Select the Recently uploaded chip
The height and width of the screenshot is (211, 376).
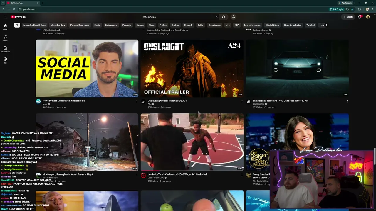pos(293,25)
